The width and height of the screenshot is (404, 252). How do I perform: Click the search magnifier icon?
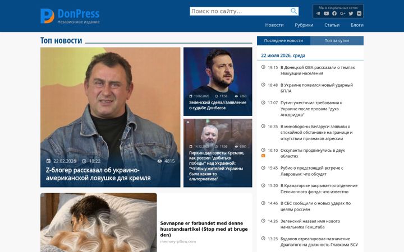click(x=293, y=11)
